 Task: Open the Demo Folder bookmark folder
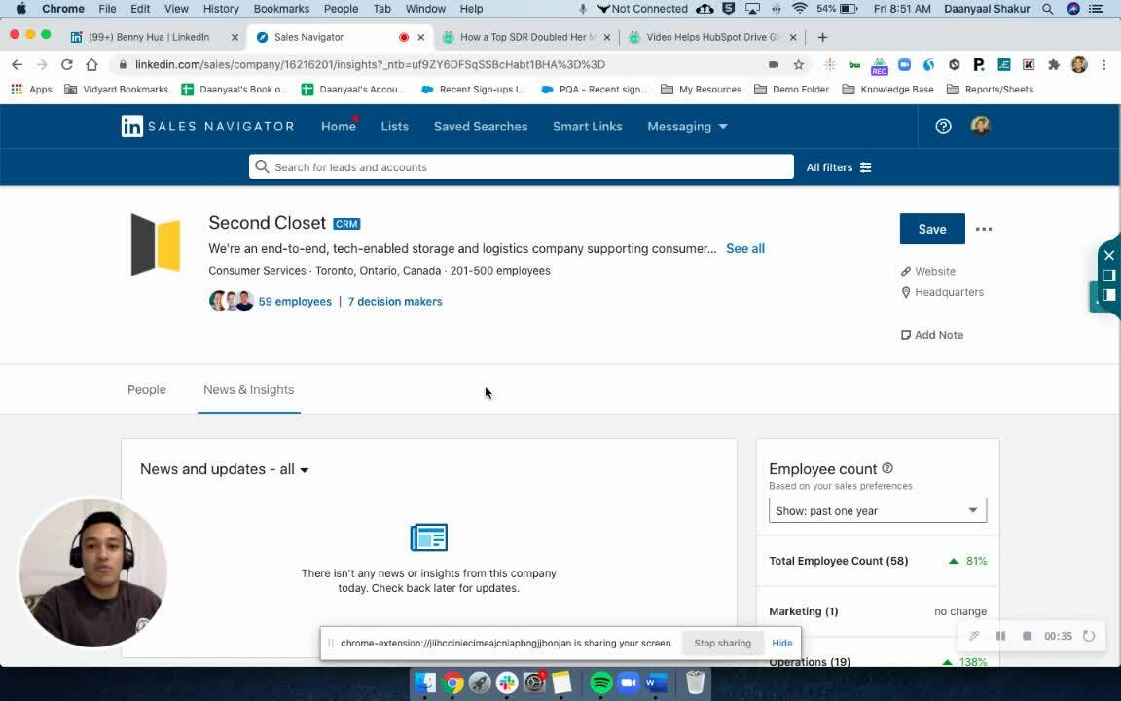(x=791, y=90)
